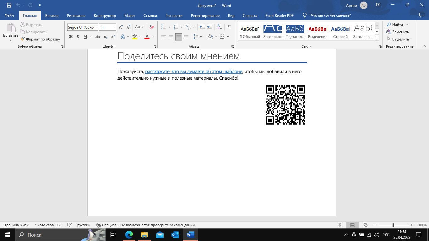Switch to Read Mode view in the status bar
Screen dimensions: 429x241
(340, 225)
